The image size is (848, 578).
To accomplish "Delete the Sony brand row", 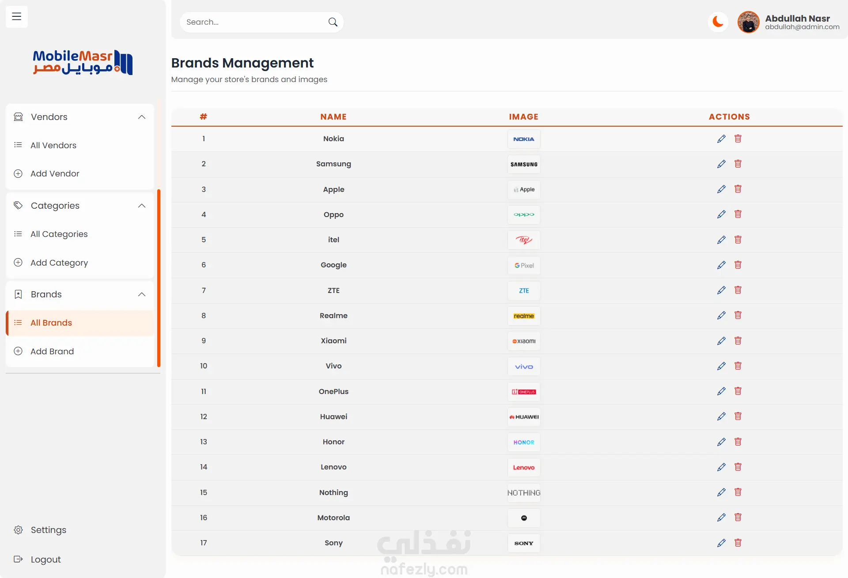I will coord(738,543).
